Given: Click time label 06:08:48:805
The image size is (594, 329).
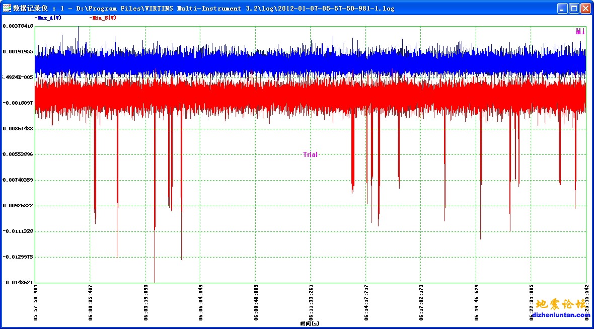Looking at the screenshot, I should click(x=256, y=302).
